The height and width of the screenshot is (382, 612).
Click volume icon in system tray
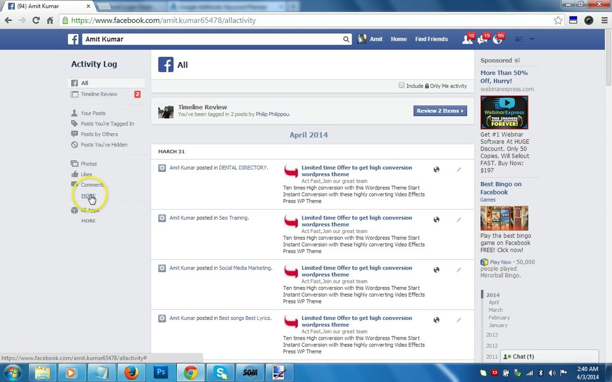551,373
